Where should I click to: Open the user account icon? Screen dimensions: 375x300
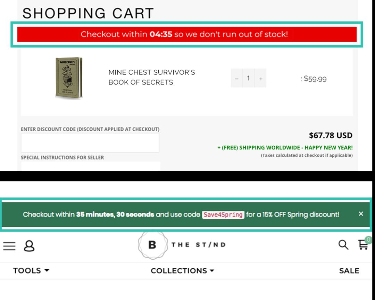pos(29,246)
